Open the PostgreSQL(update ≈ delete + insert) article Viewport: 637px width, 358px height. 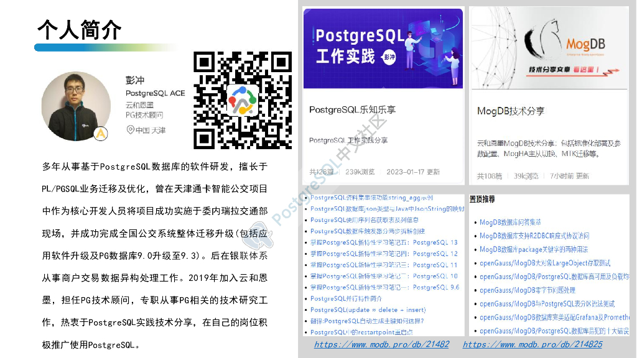[x=368, y=310]
